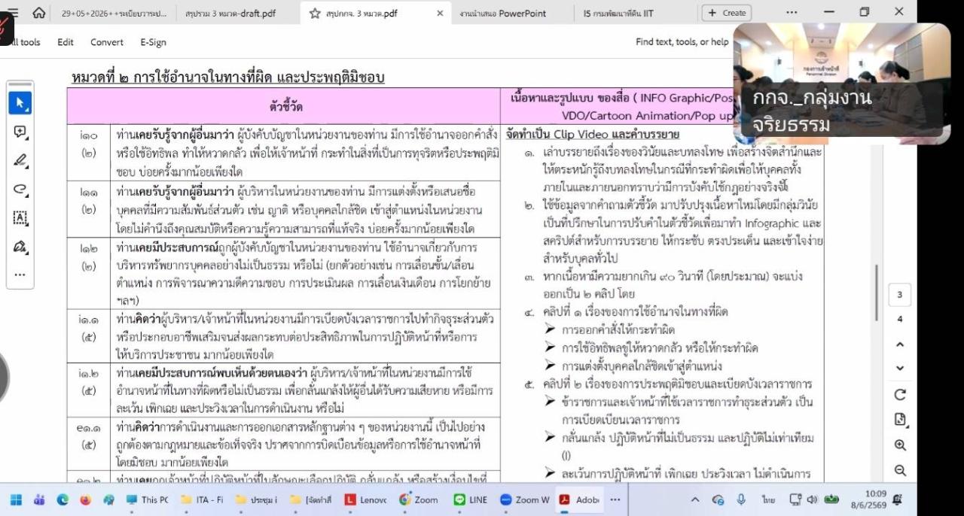Click the heading หมวดที่ ๒ การใช้อำนาจในทางที่ผิด

pos(227,77)
